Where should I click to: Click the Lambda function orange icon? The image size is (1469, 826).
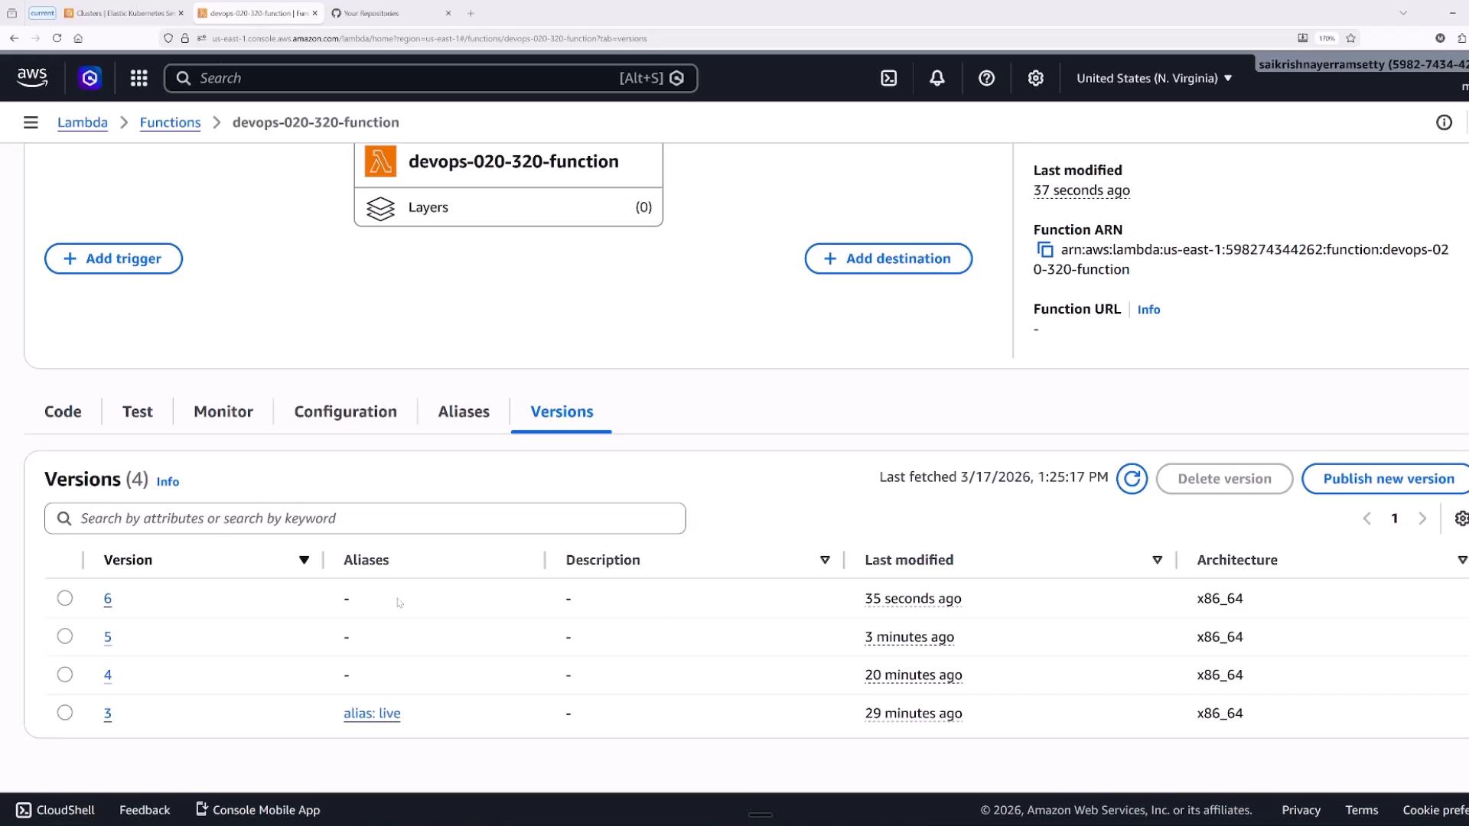click(x=380, y=161)
